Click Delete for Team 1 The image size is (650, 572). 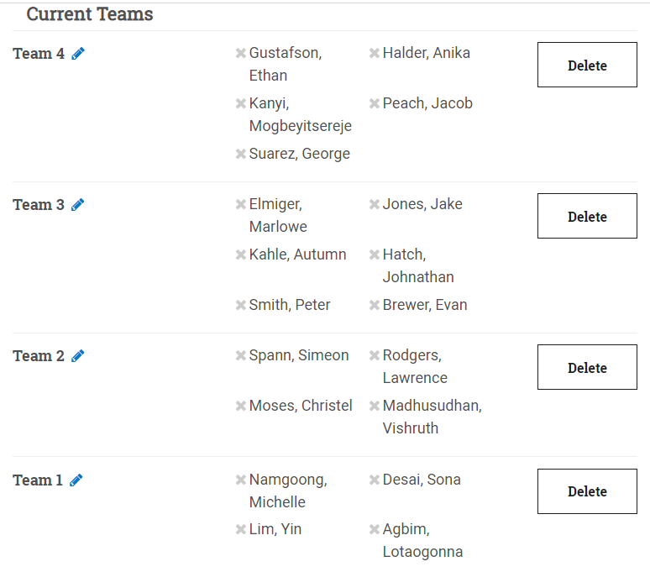point(587,491)
